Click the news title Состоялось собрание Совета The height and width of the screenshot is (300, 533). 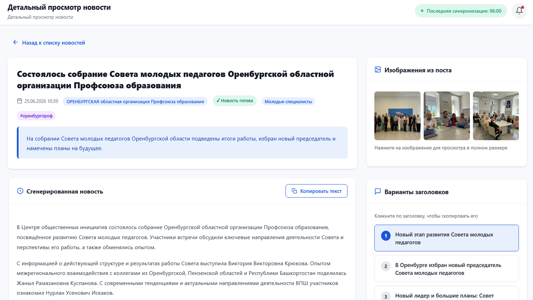[x=175, y=80]
